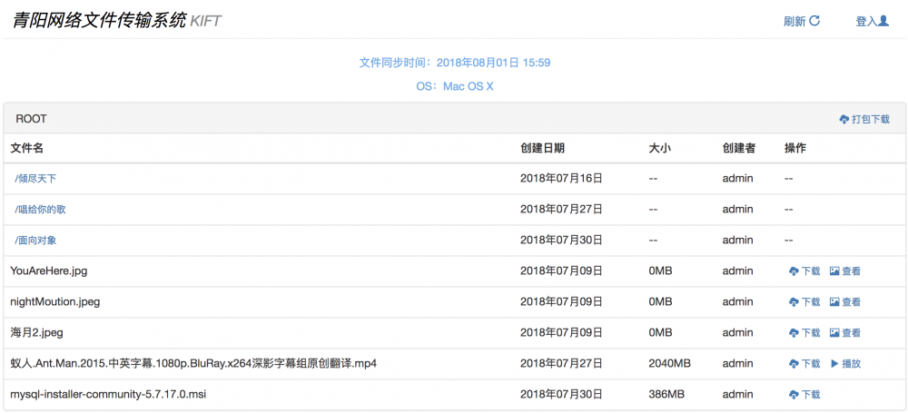Open the /倾尽天下 folder
This screenshot has width=908, height=413.
(x=35, y=179)
